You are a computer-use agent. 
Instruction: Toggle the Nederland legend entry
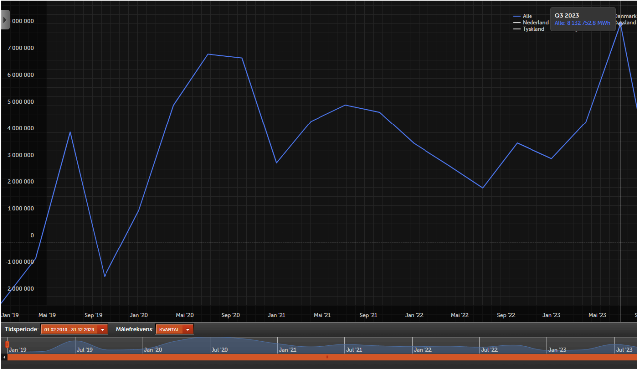(x=531, y=23)
